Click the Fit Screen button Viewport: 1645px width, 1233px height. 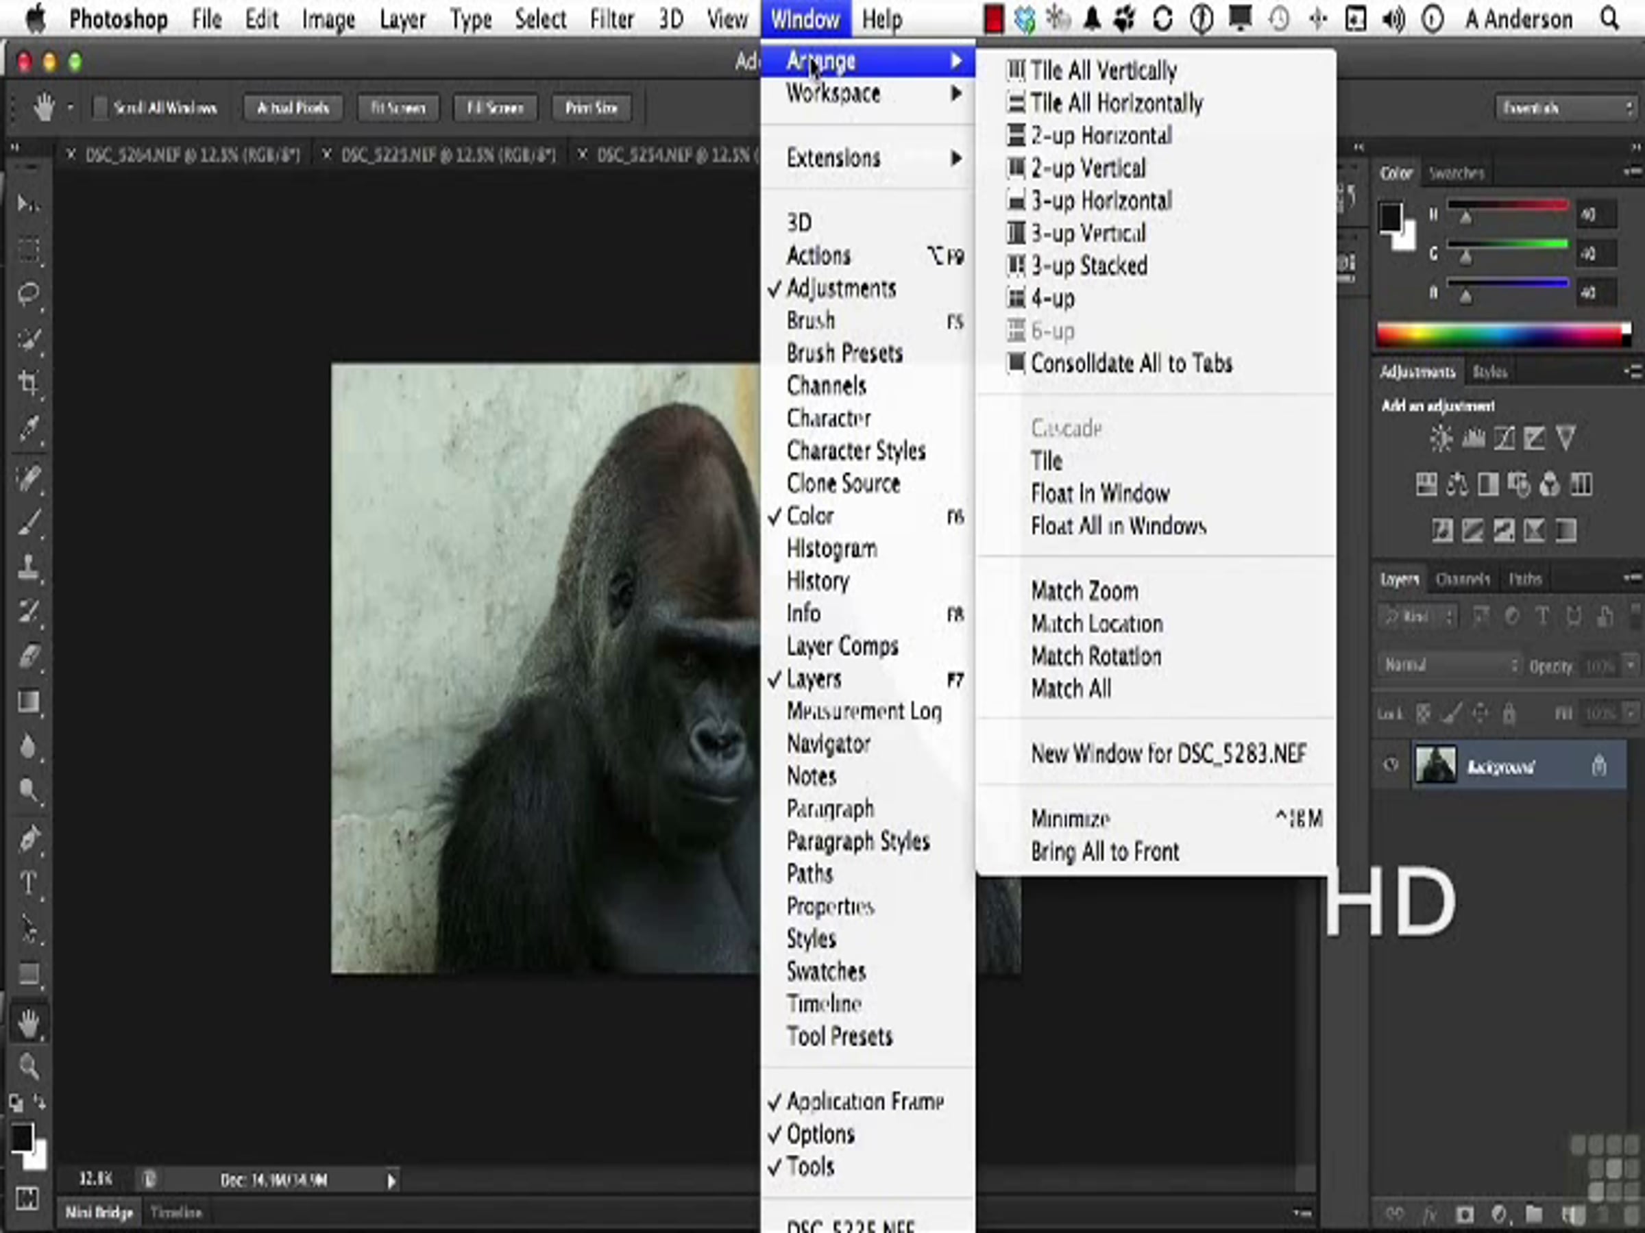(398, 108)
